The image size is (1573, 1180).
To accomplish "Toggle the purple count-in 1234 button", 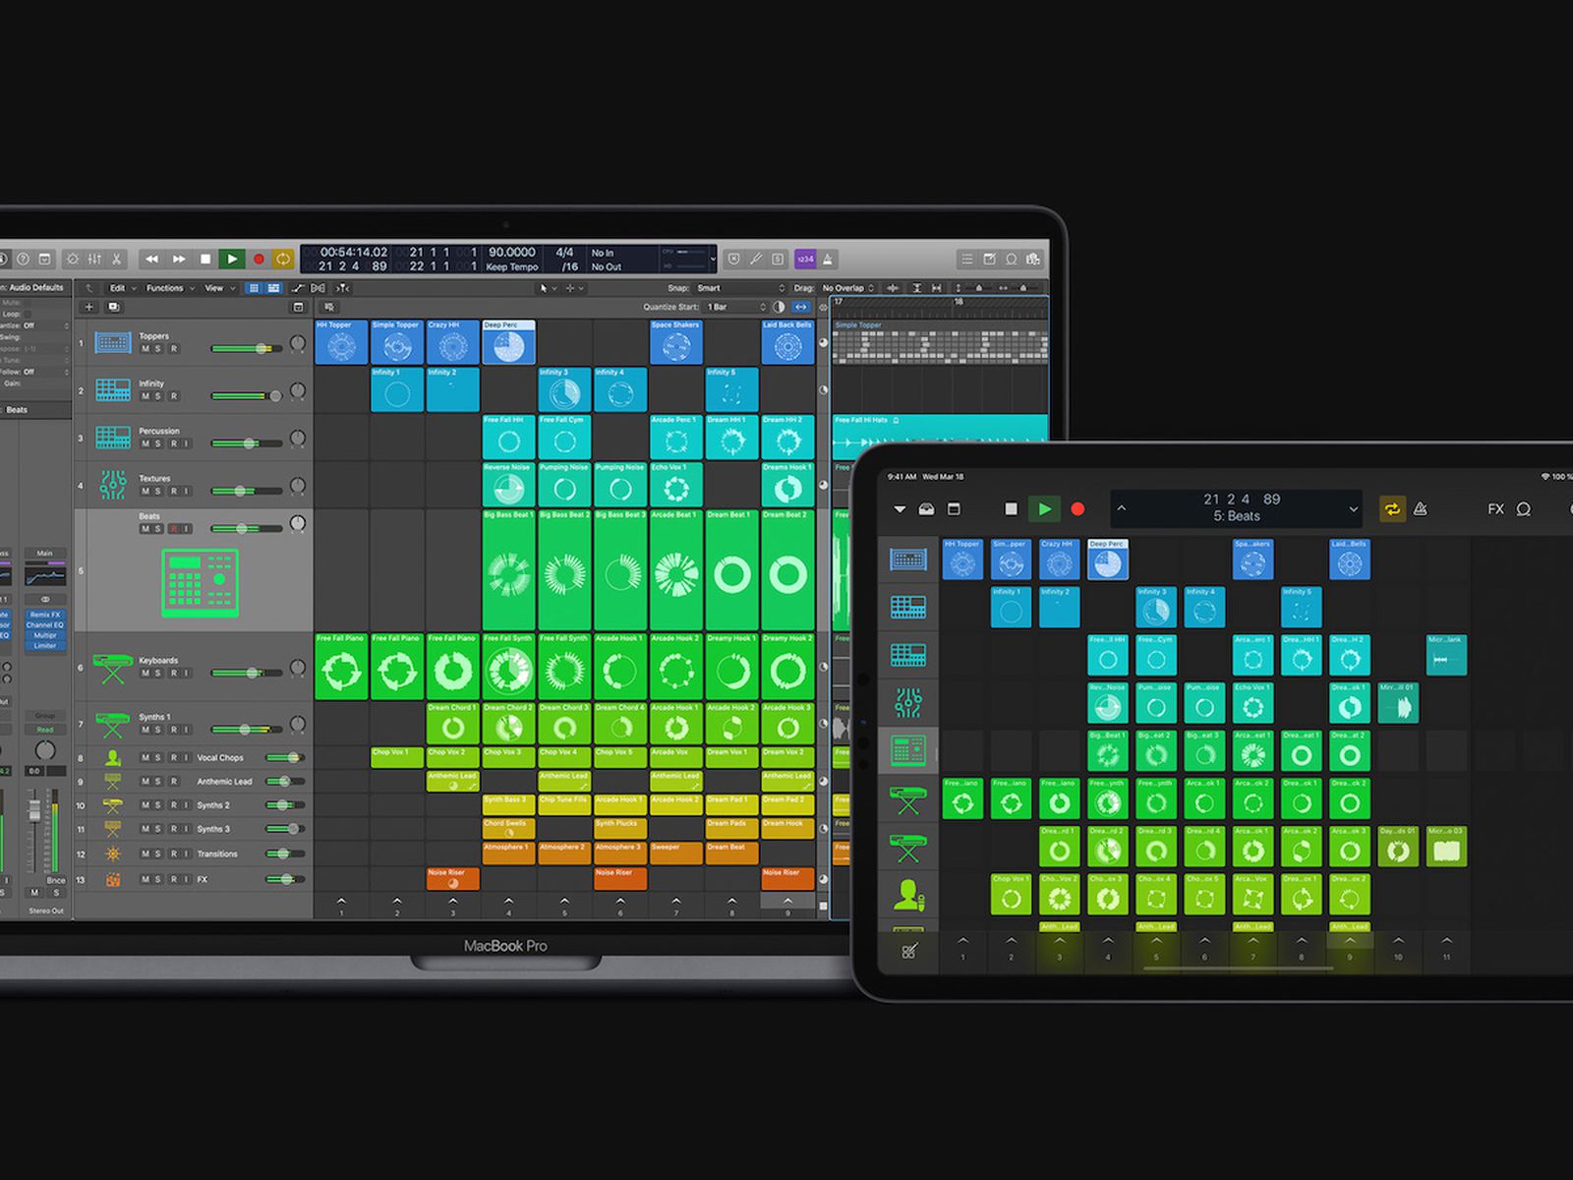I will pos(805,259).
